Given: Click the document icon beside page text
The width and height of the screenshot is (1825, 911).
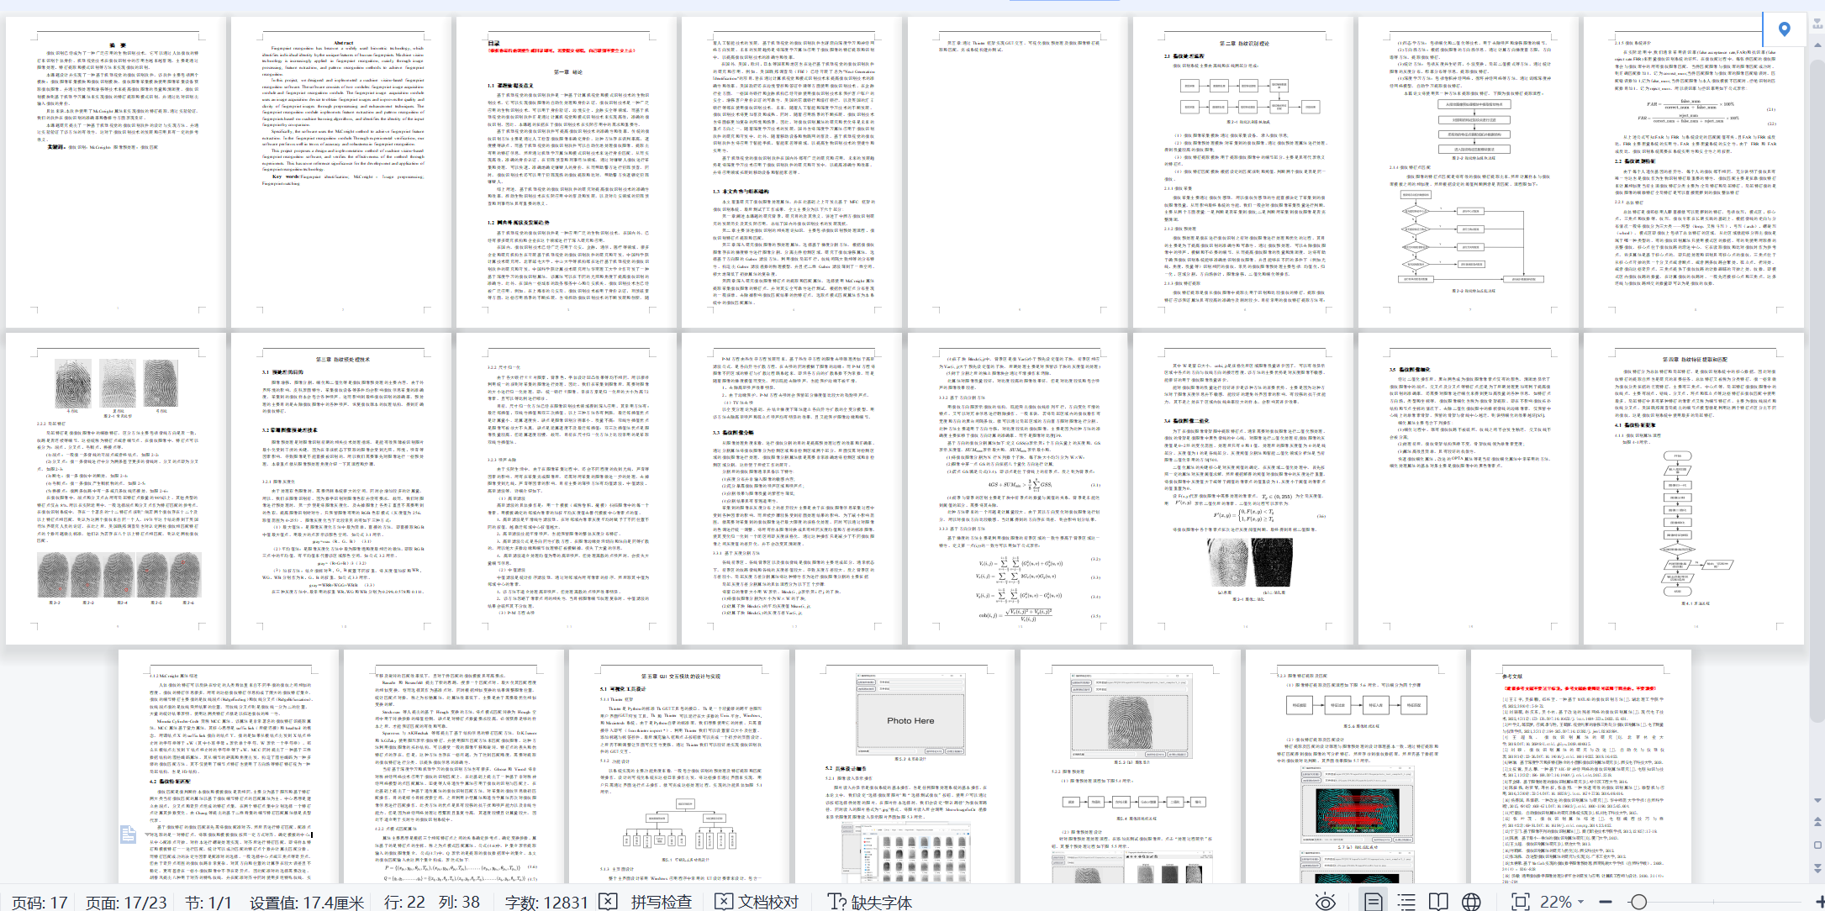Looking at the screenshot, I should (128, 834).
